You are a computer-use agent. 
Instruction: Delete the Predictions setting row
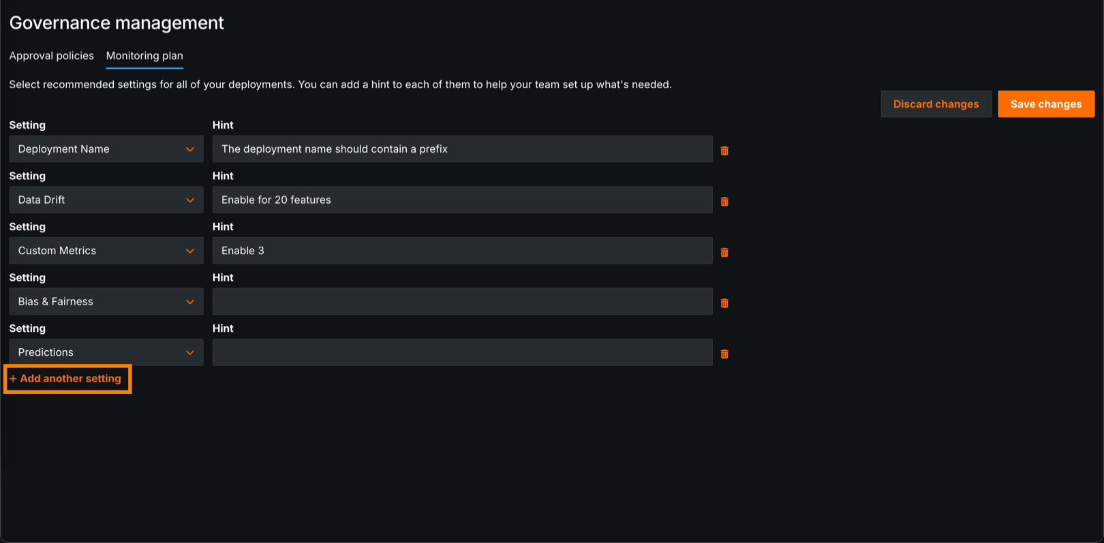[724, 354]
